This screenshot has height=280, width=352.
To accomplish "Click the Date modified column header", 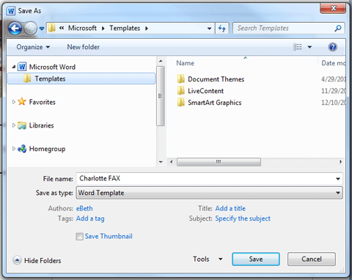I will pos(334,63).
